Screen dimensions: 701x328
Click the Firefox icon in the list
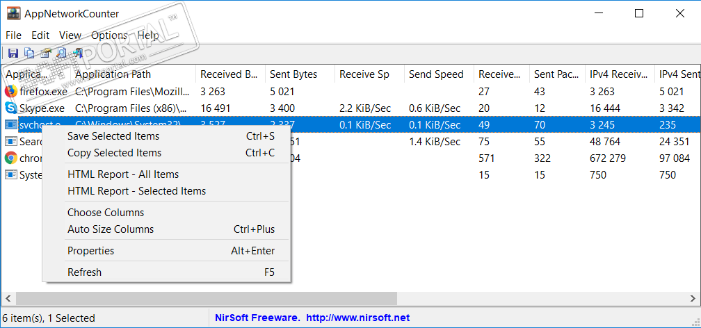pyautogui.click(x=10, y=91)
